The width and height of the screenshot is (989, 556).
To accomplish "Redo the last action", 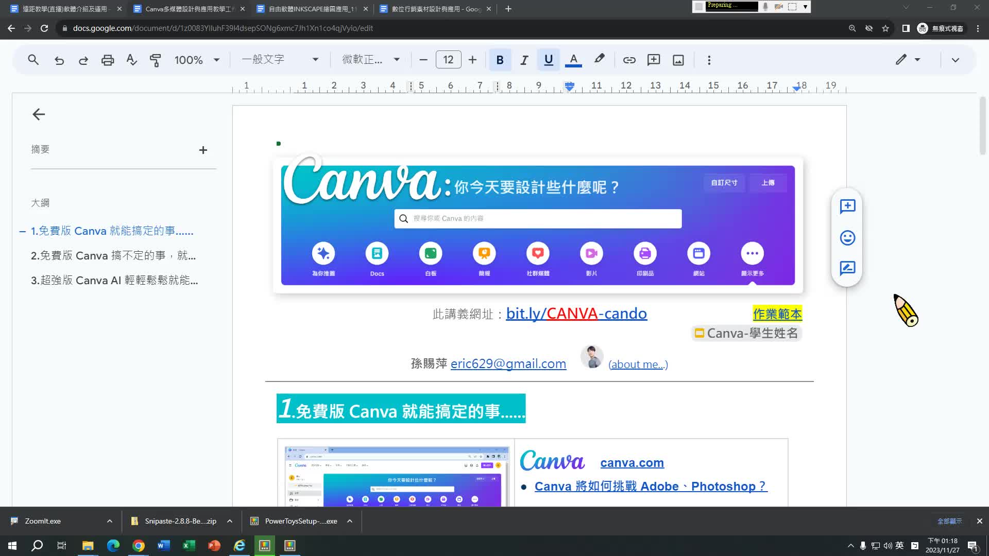I will click(x=83, y=60).
